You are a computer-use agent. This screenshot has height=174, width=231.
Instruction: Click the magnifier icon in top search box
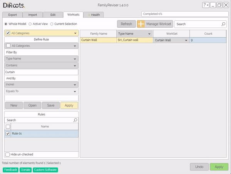pos(223,24)
